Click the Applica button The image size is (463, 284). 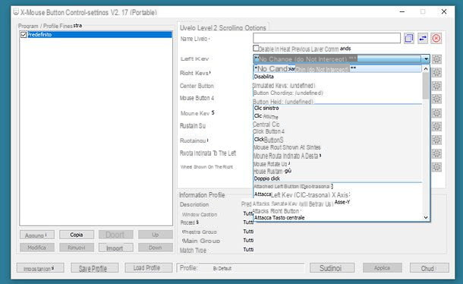click(x=383, y=268)
